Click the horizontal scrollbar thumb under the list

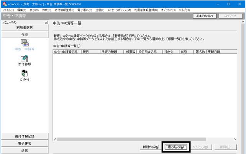click(132, 139)
